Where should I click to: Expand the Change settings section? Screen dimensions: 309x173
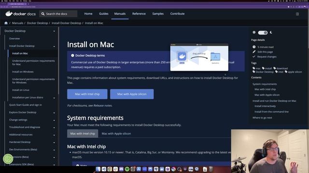(x=54, y=120)
